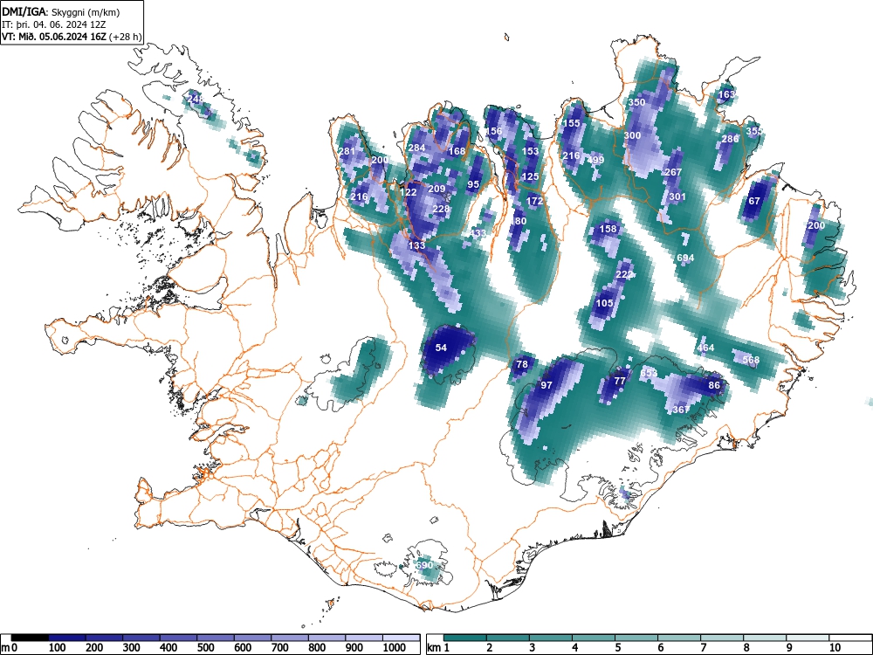
Task: Select the 5–6 km teal legend swatch
Action: click(x=636, y=638)
